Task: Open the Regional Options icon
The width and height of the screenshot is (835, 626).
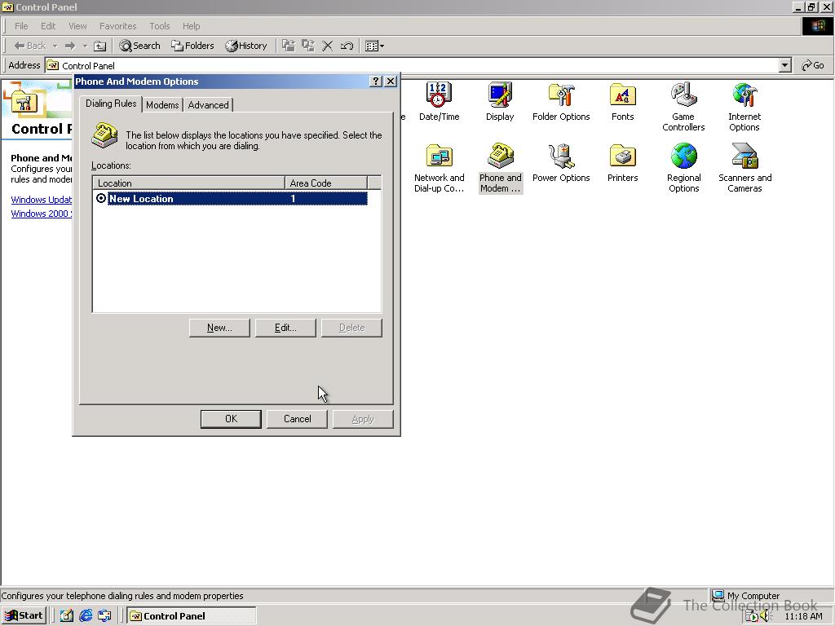Action: point(684,168)
